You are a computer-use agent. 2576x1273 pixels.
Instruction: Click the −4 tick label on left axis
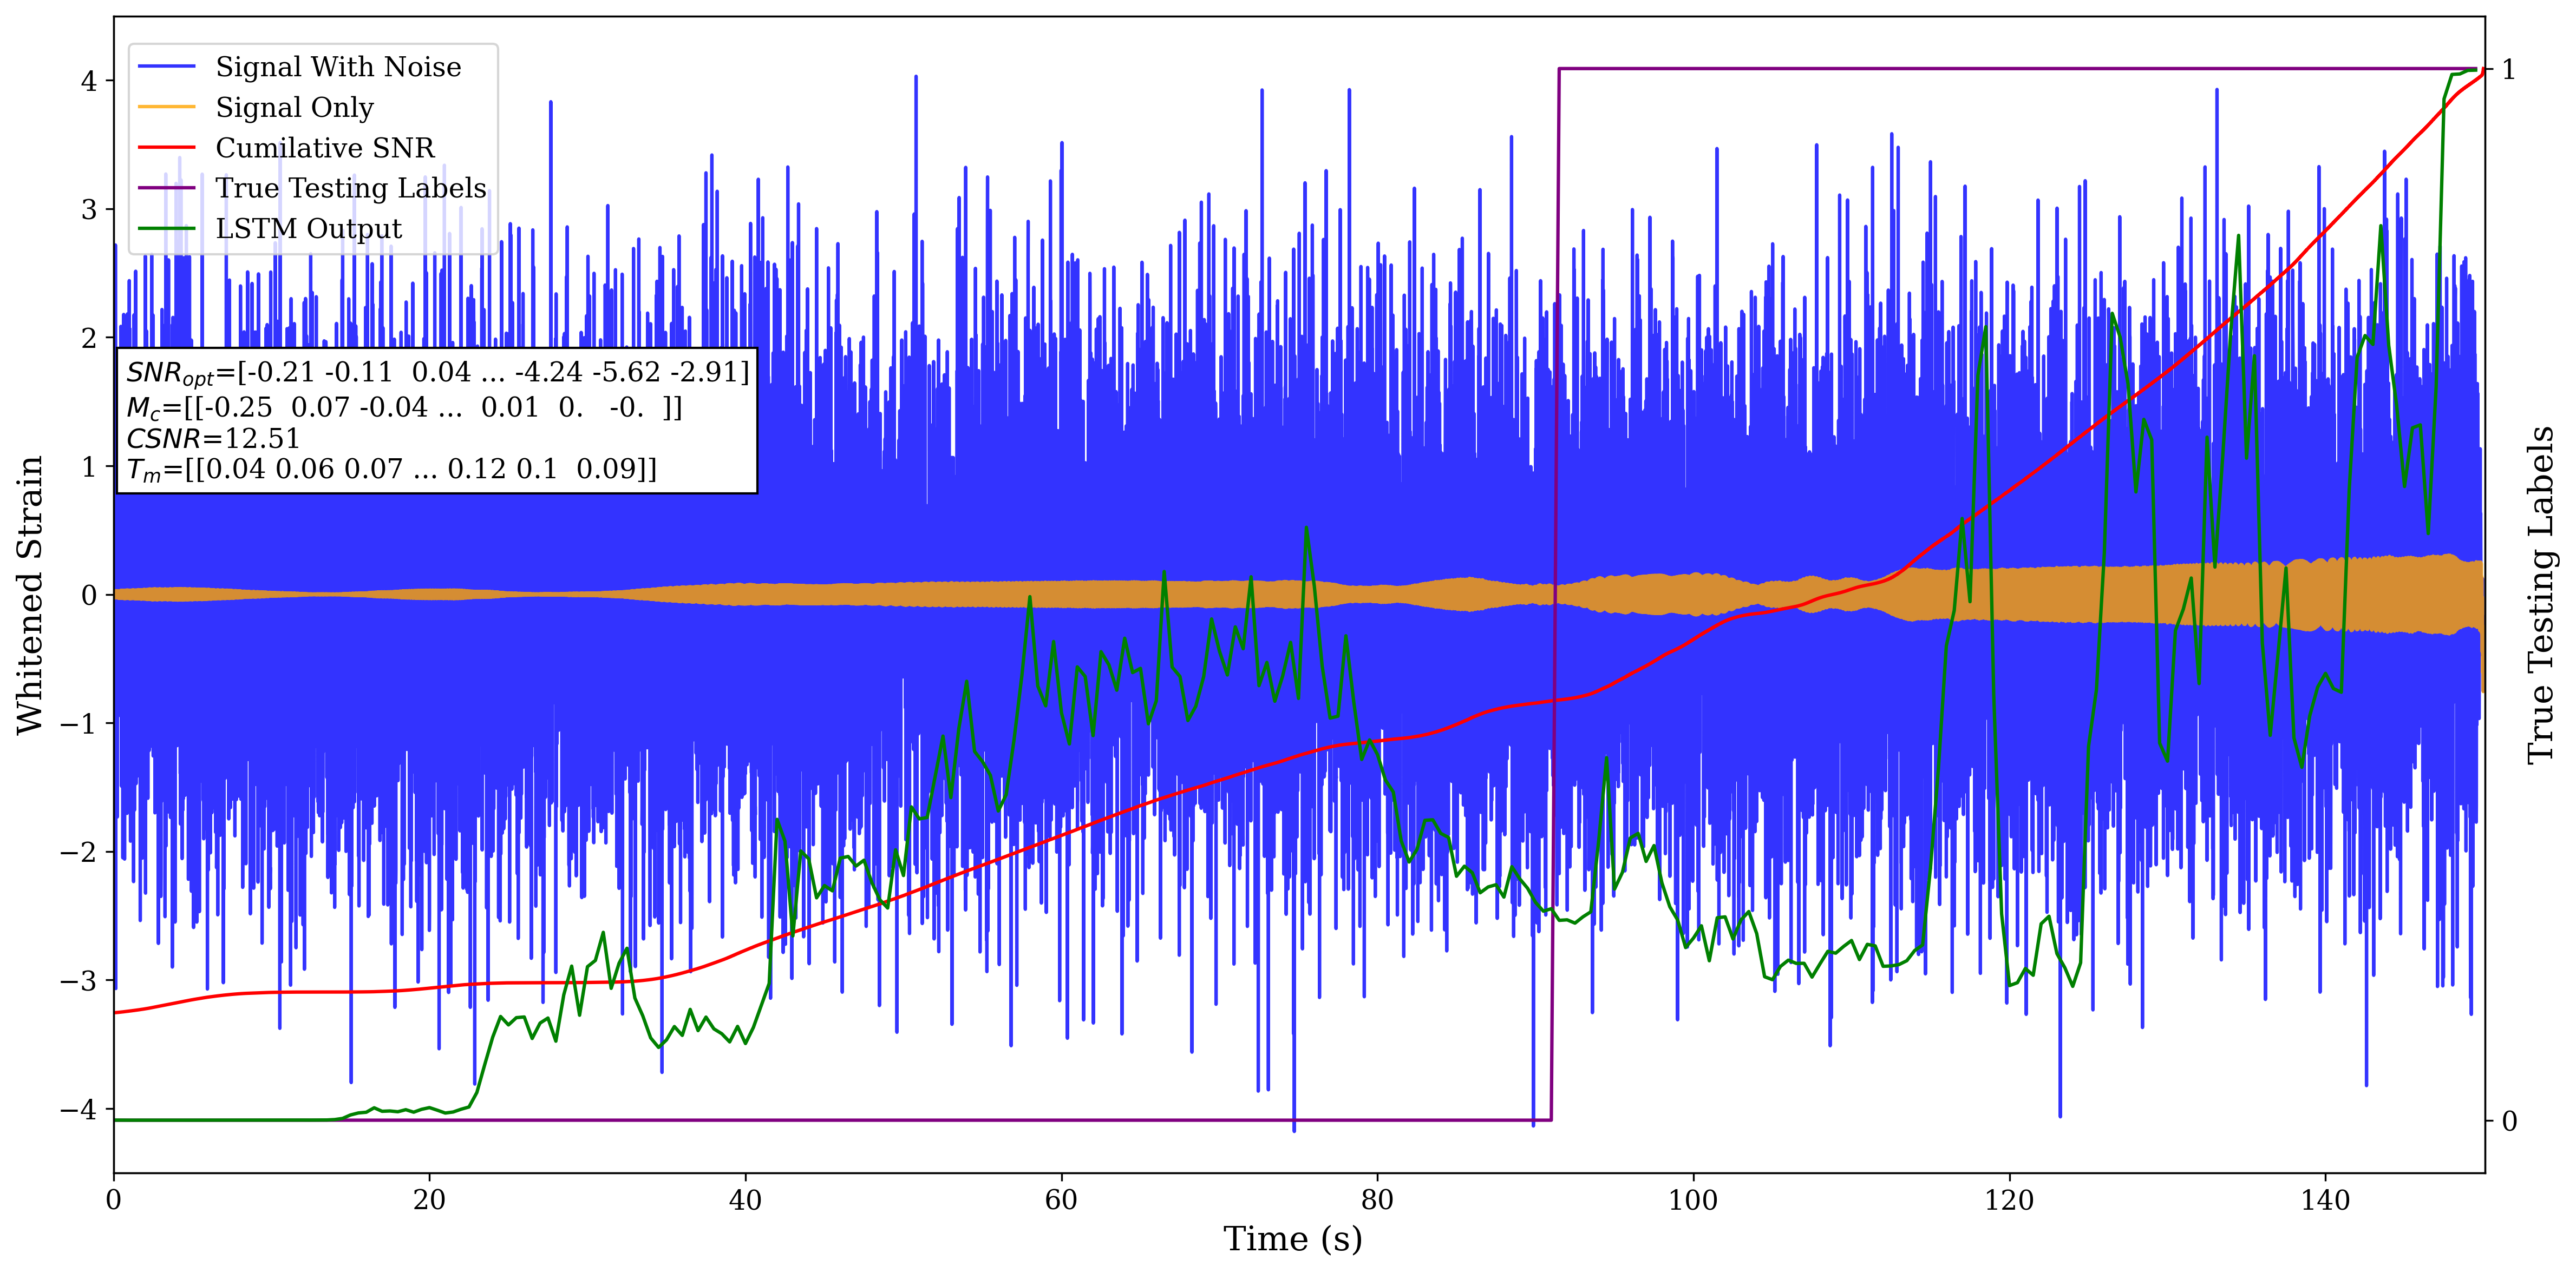[x=79, y=1110]
